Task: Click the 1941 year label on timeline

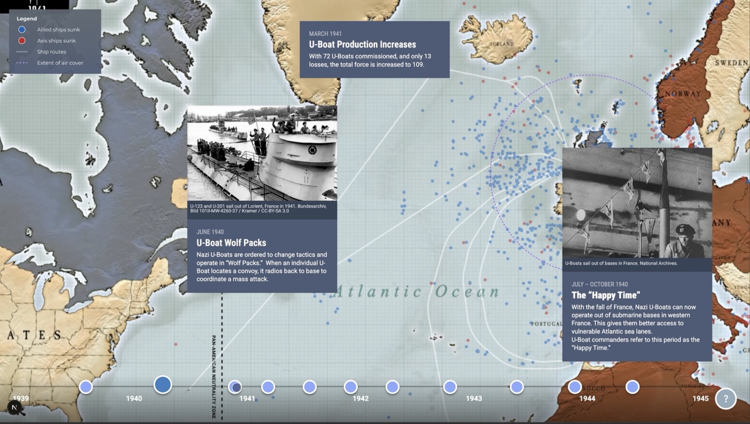Action: pyautogui.click(x=247, y=398)
